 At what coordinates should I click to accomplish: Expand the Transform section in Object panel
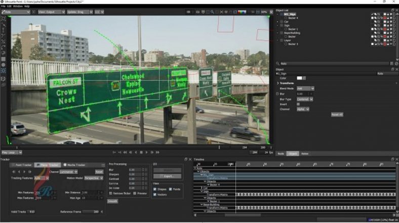278,83
